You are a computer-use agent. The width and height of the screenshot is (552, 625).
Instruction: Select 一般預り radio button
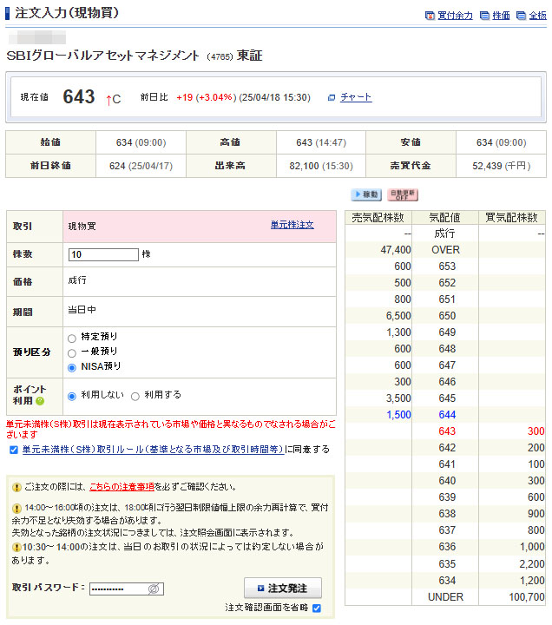click(x=71, y=352)
